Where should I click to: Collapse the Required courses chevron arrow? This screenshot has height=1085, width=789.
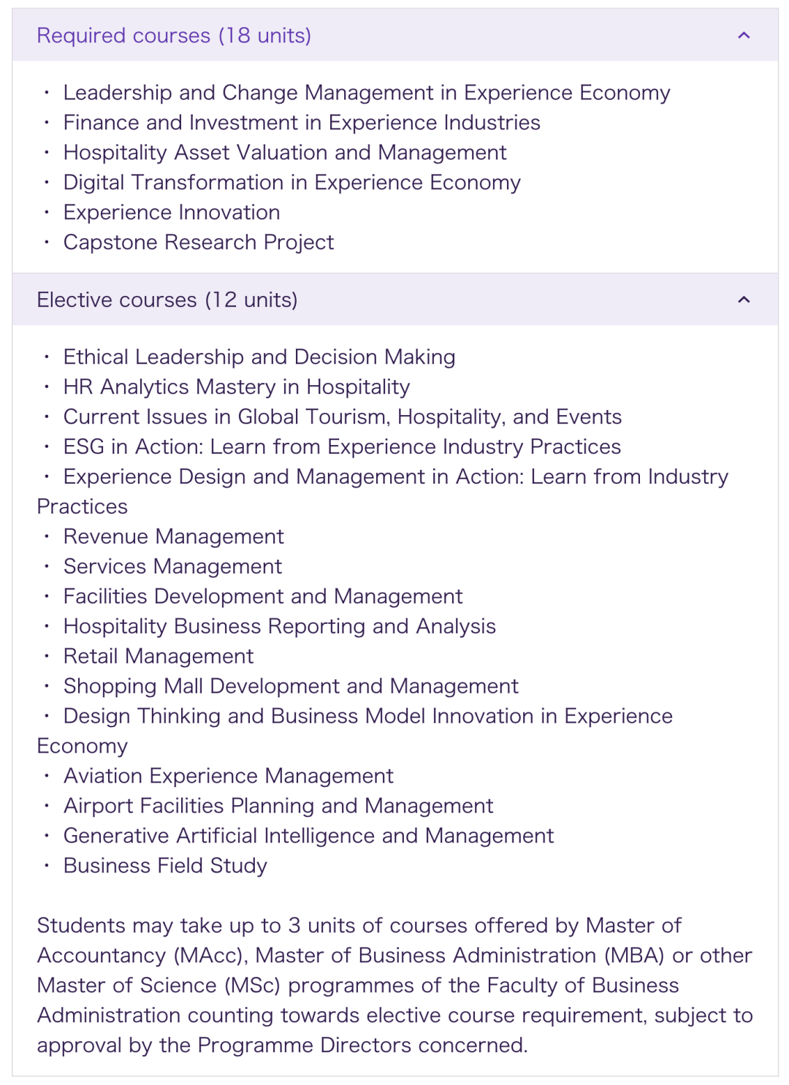[744, 35]
